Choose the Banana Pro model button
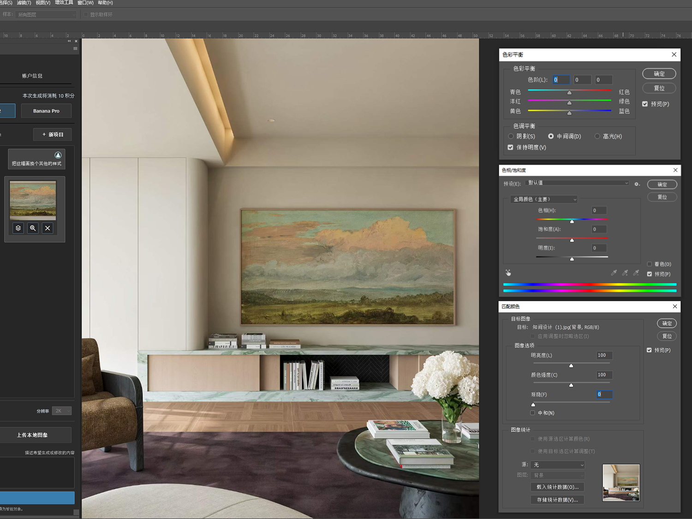692x519 pixels. [46, 111]
